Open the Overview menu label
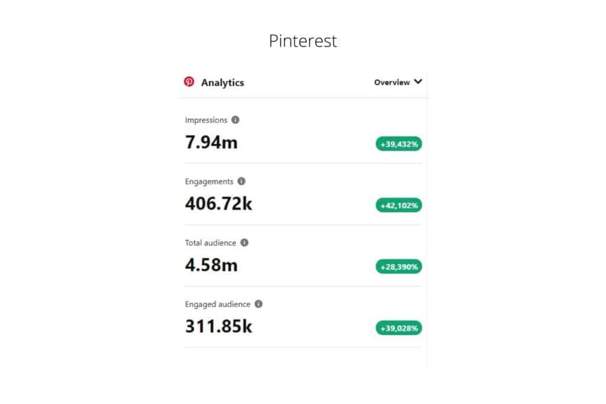 point(392,82)
